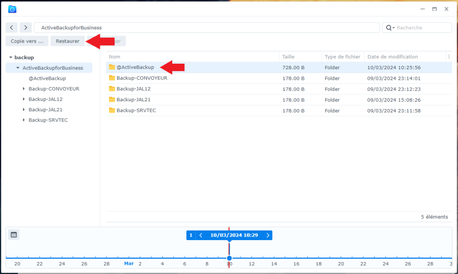
Task: Open the calendar view icon on timeline
Action: tap(14, 235)
